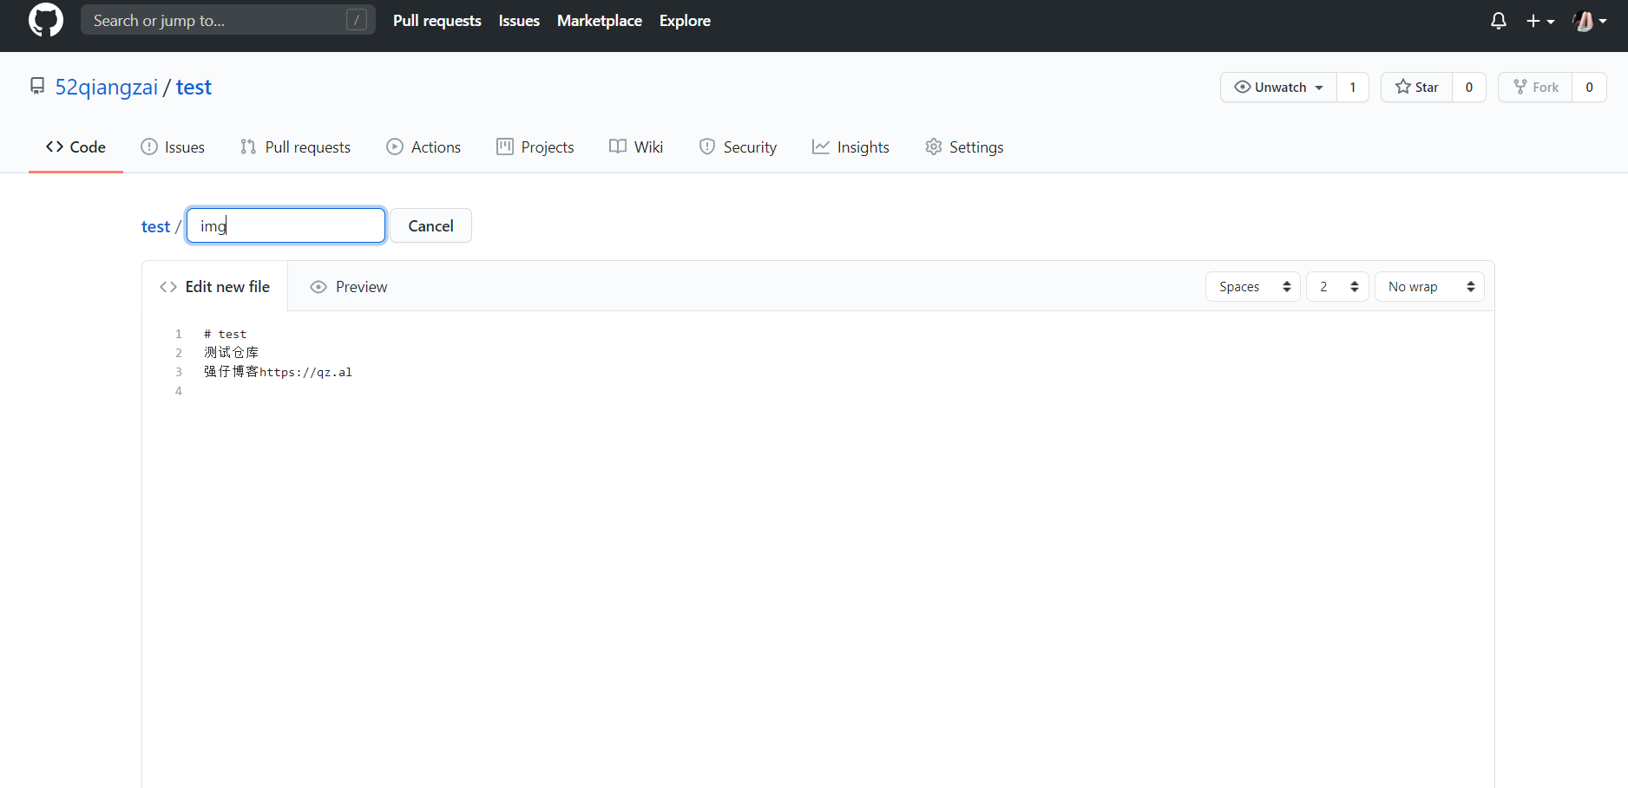
Task: Change the indent size dropdown
Action: pyautogui.click(x=1337, y=287)
